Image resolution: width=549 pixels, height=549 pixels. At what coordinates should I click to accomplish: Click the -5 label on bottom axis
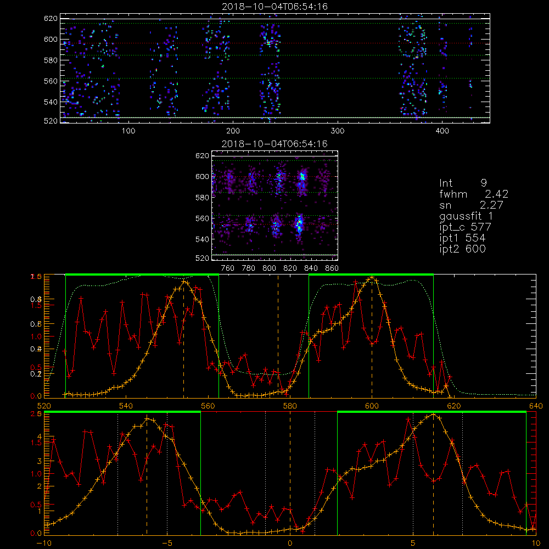pos(167,544)
